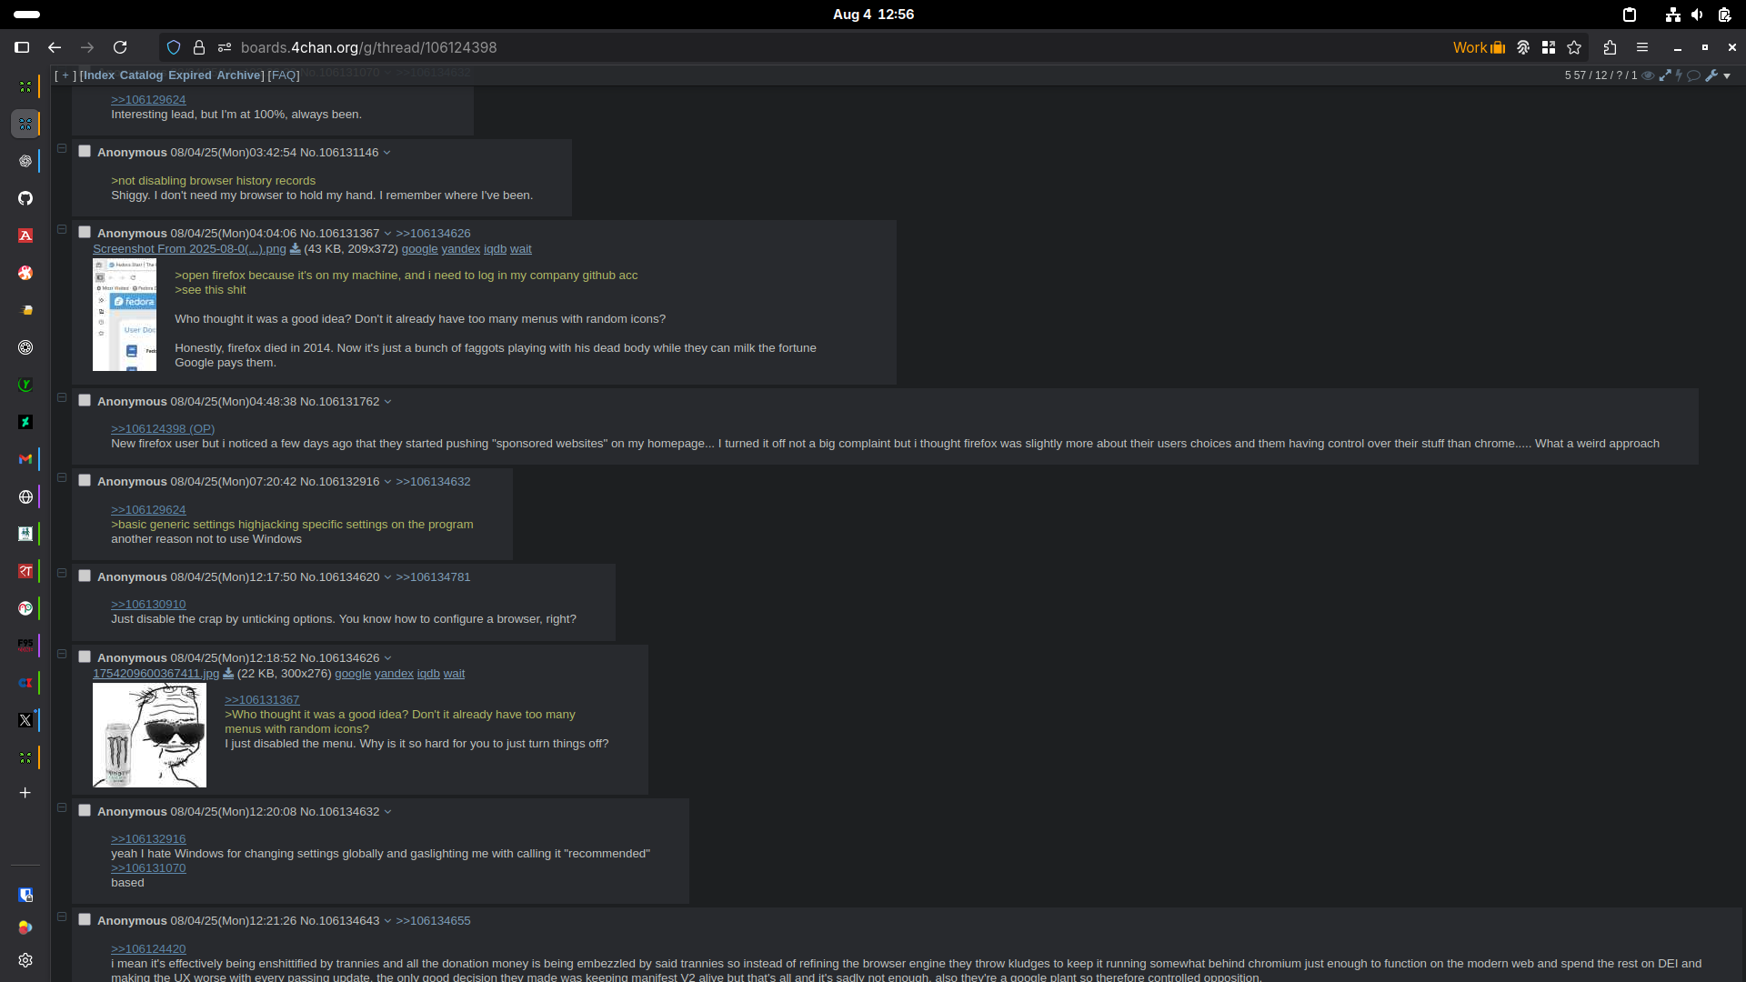Open the Expired link in header
Viewport: 1746px width, 982px height.
(189, 75)
